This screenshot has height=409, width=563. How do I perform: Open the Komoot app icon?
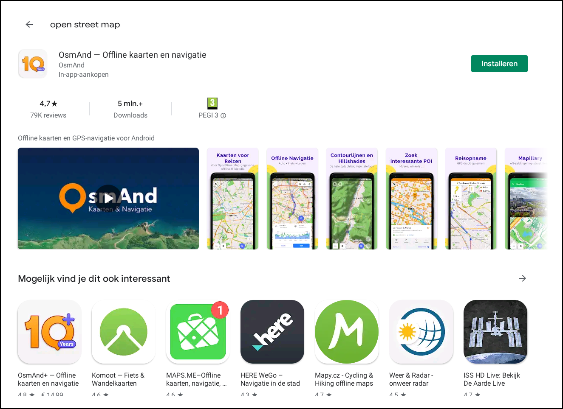click(x=124, y=332)
